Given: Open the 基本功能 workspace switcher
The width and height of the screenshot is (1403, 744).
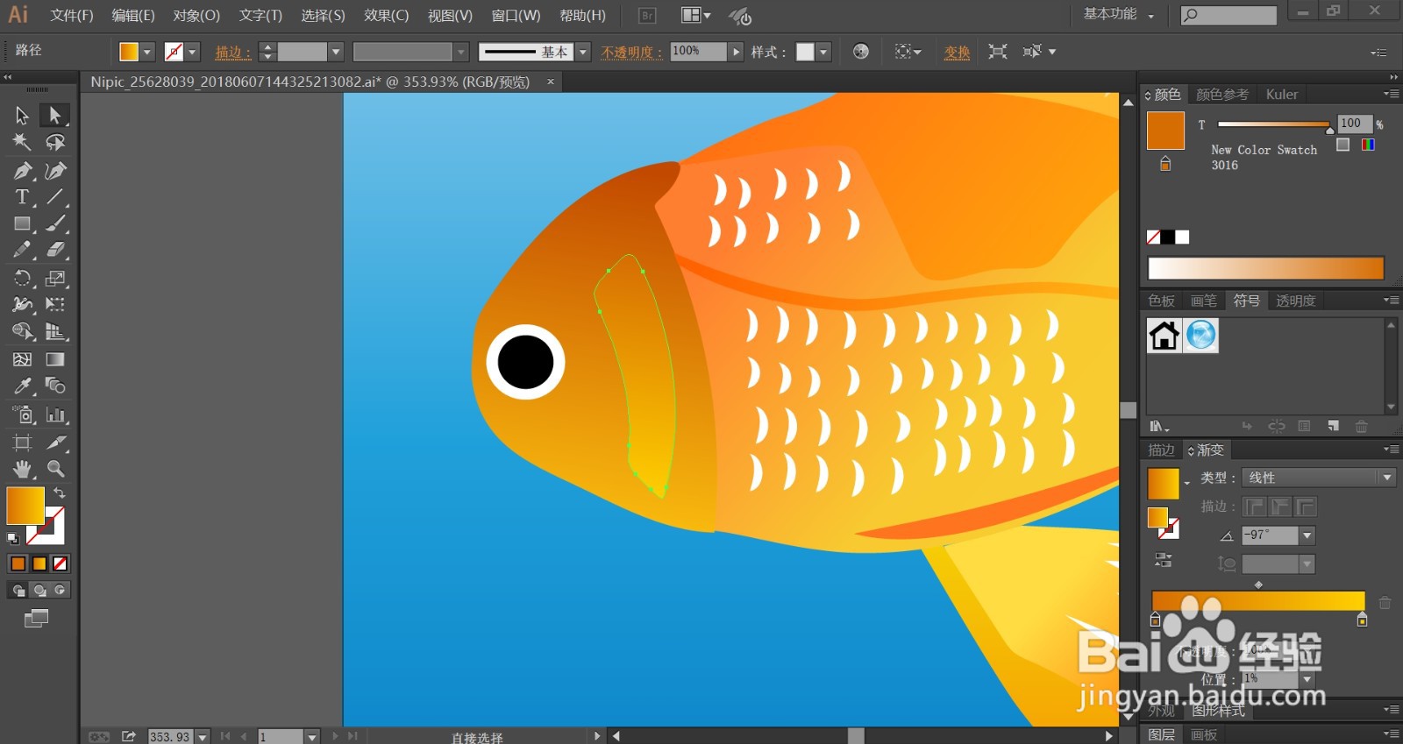Looking at the screenshot, I should tap(1118, 15).
